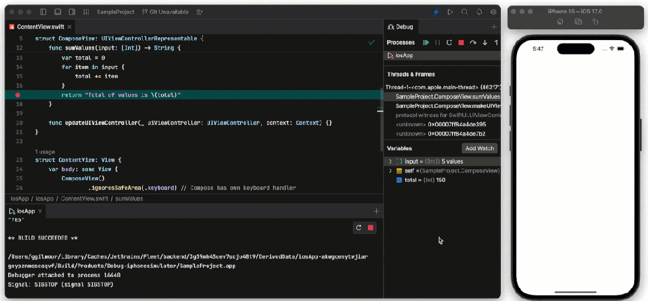The image size is (648, 301).
Task: Switch to the ContentView.swift tab
Action: point(41,27)
